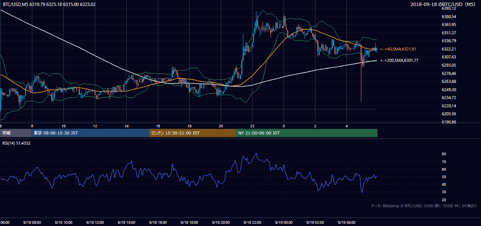Click the RSI 40 level label
481x226 pixels.
coord(444,184)
